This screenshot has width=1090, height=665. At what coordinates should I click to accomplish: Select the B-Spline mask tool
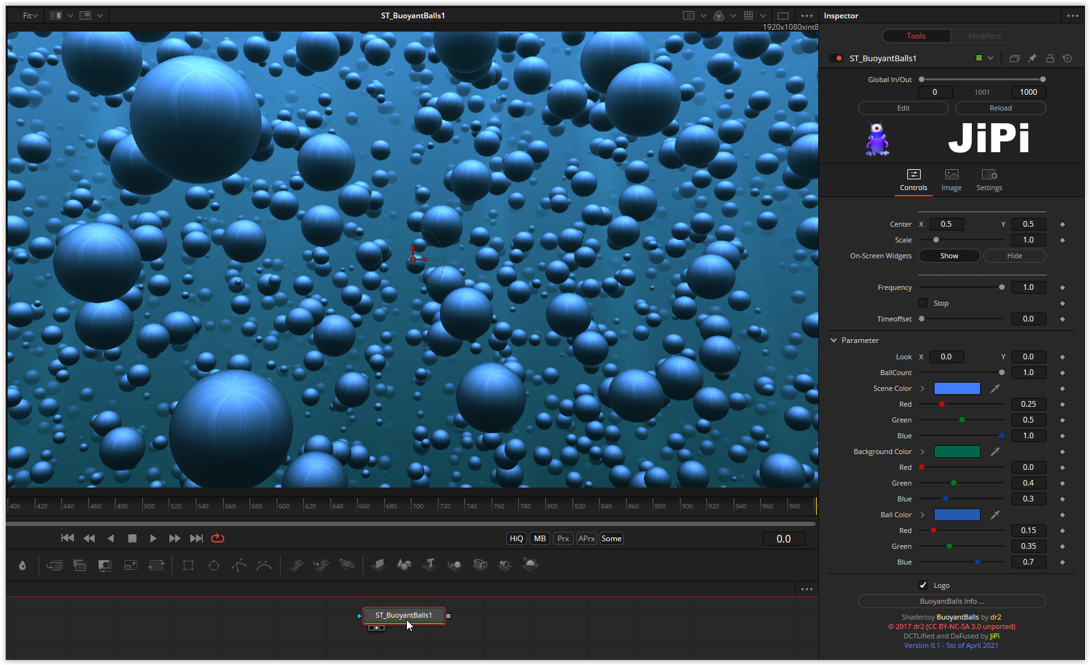click(264, 565)
